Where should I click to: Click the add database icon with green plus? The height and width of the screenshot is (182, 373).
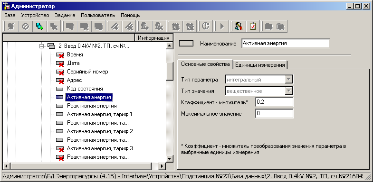pos(39,27)
